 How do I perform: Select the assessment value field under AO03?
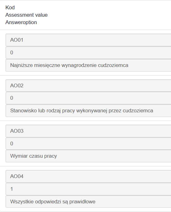[88, 143]
